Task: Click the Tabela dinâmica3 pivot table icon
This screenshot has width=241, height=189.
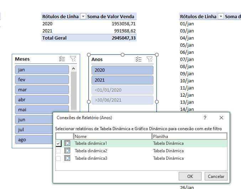Action: pos(67,158)
